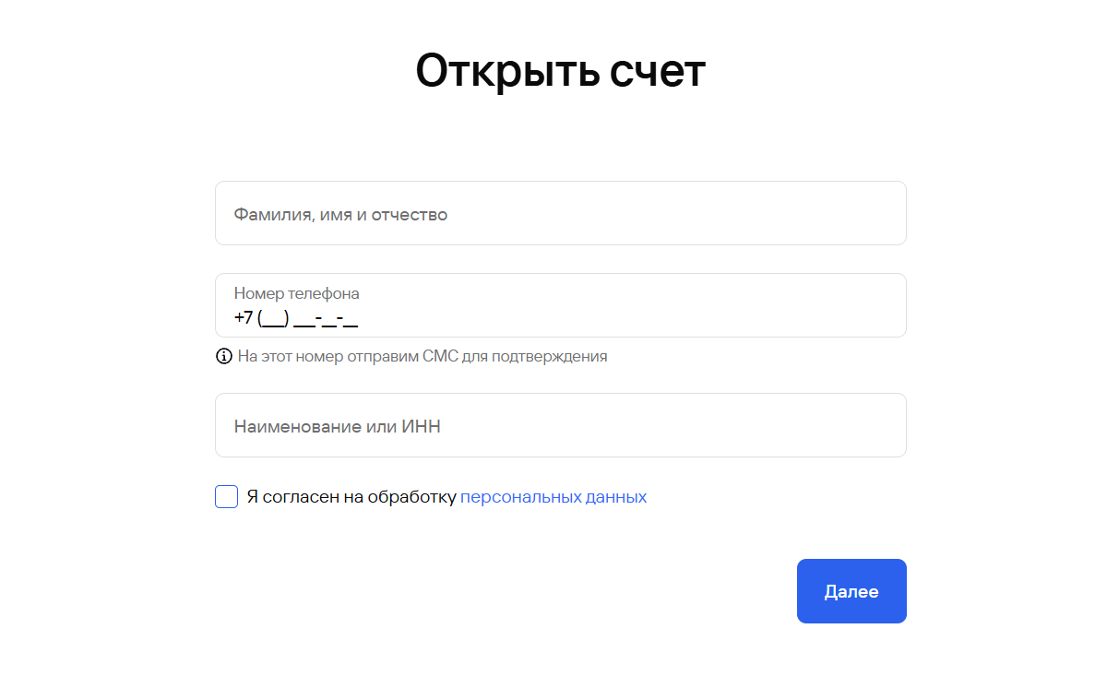Click the Открыть счет heading
This screenshot has height=676, width=1107.
560,71
